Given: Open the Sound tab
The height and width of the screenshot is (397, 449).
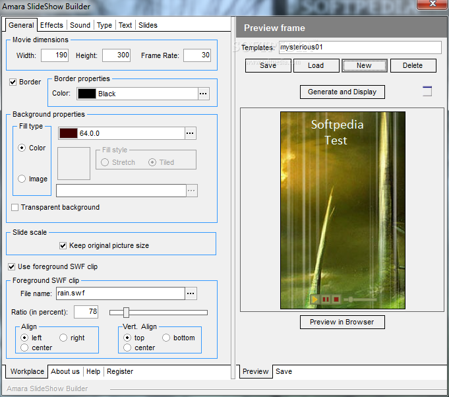Looking at the screenshot, I should tap(80, 25).
